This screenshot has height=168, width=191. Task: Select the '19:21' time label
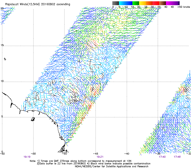click(x=100, y=157)
